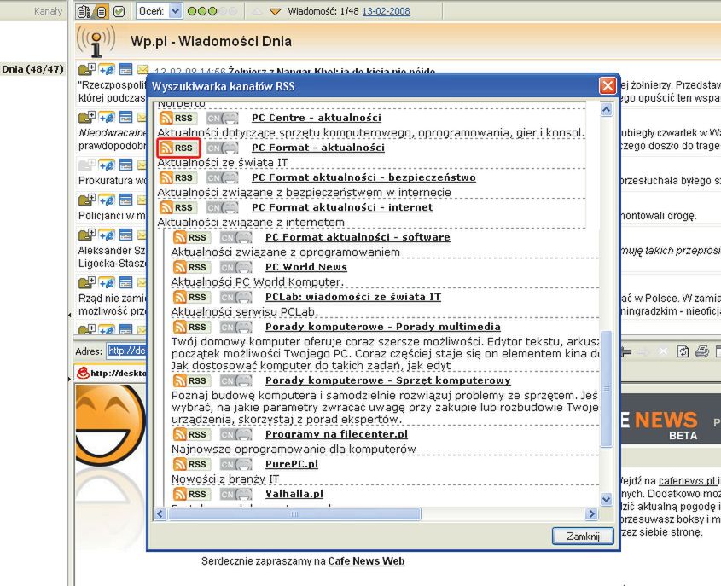721x586 pixels.
Task: Click dialog horizontal scrollbar right arrow
Action: [592, 513]
